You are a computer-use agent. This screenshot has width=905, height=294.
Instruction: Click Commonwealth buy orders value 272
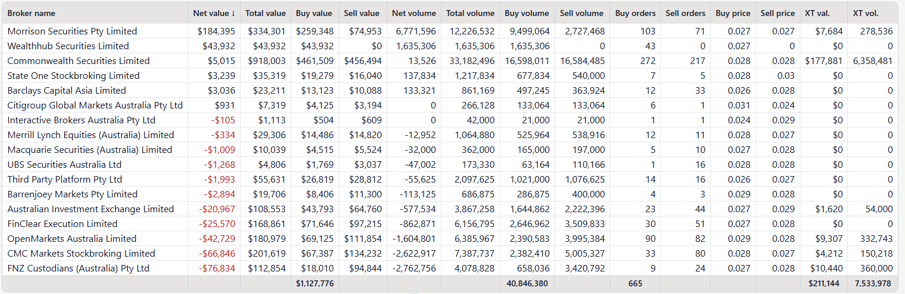(x=648, y=60)
